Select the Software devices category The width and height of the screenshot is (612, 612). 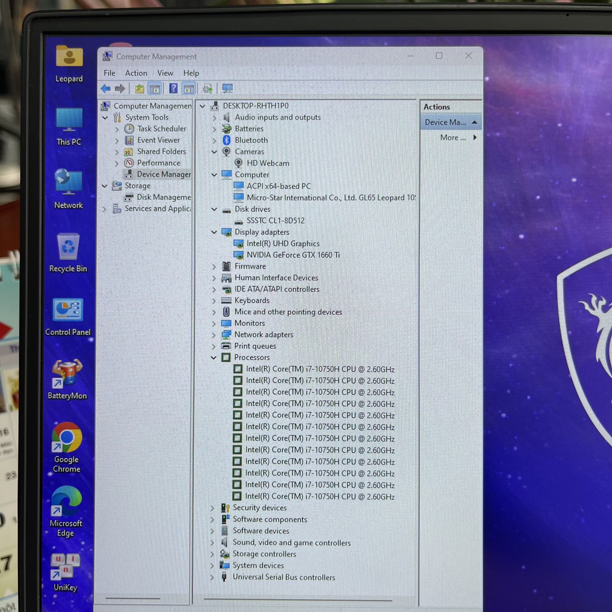(261, 531)
